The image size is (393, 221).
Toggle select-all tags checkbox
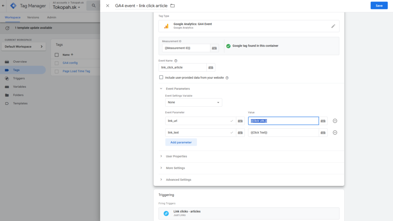click(57, 55)
